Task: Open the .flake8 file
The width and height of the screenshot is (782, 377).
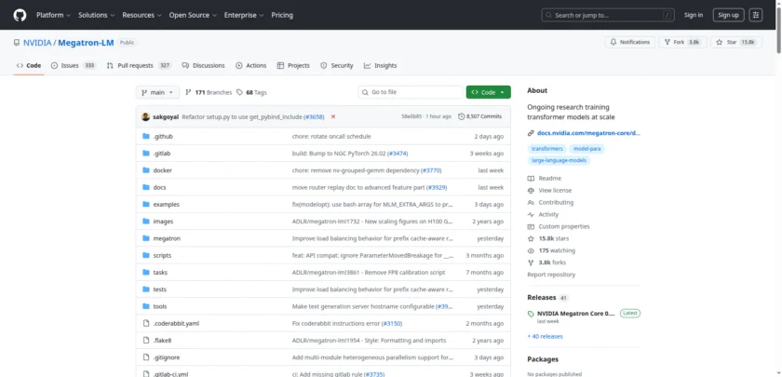Action: click(x=163, y=340)
